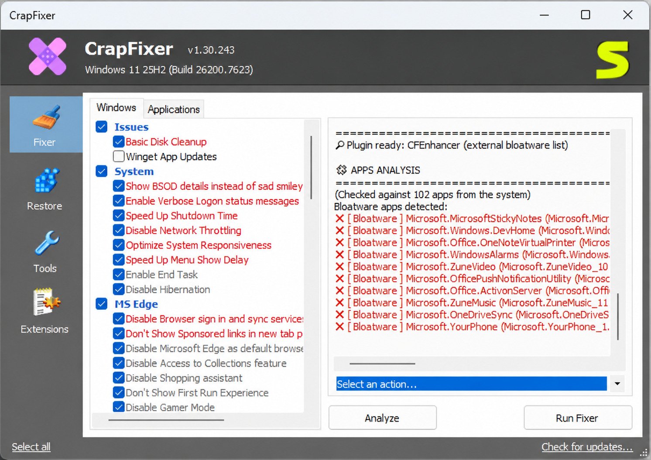Click the yellow S logo in the header
This screenshot has width=651, height=460.
613,60
